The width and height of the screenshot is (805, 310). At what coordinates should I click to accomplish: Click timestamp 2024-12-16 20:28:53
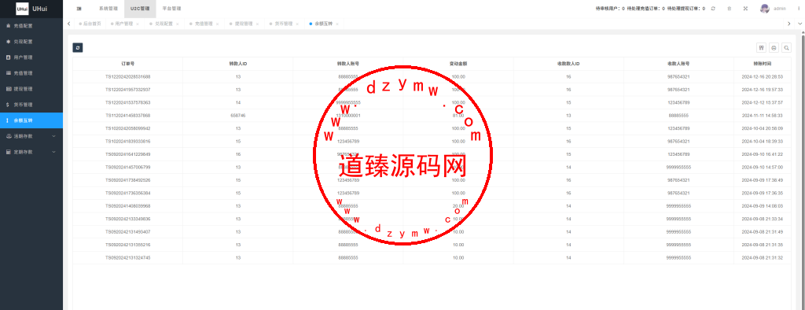point(763,76)
